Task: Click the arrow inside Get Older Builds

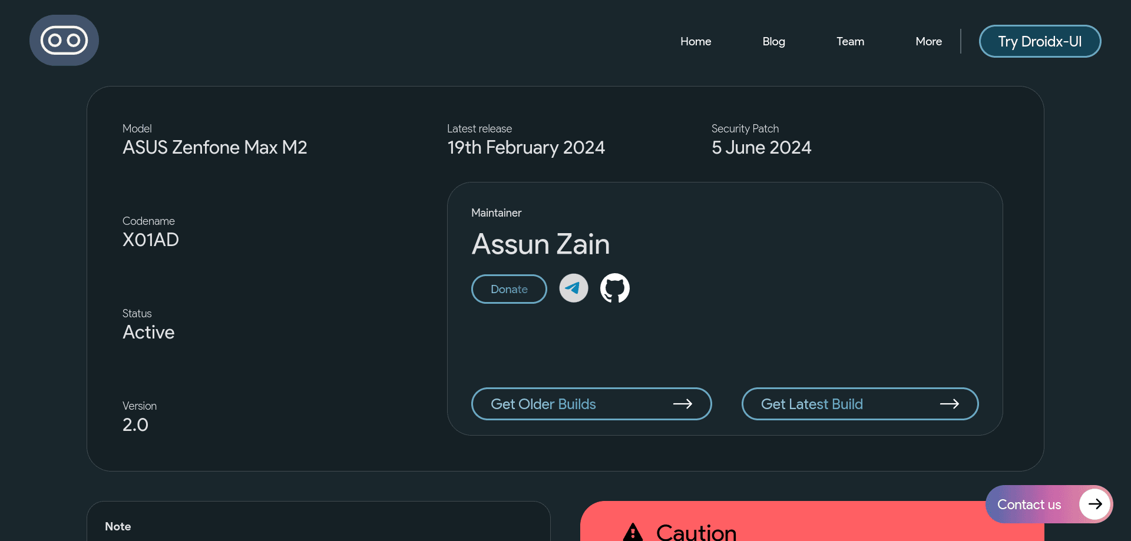Action: point(682,404)
